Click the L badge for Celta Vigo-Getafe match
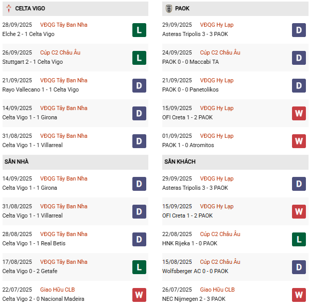Viewport: 309px width, 306px height. 139,267
